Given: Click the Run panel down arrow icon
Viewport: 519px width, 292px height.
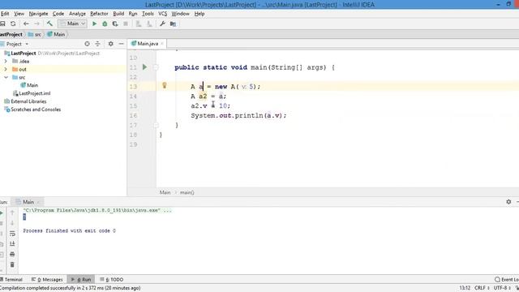Looking at the screenshot, I should point(12,223).
